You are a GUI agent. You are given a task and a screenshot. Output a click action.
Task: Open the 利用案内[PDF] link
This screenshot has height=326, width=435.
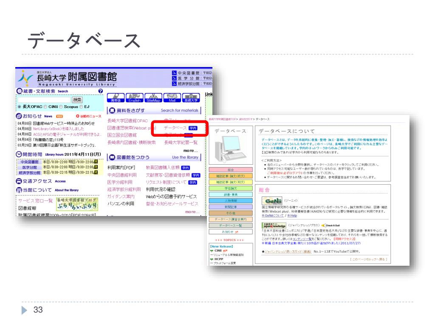(121, 168)
